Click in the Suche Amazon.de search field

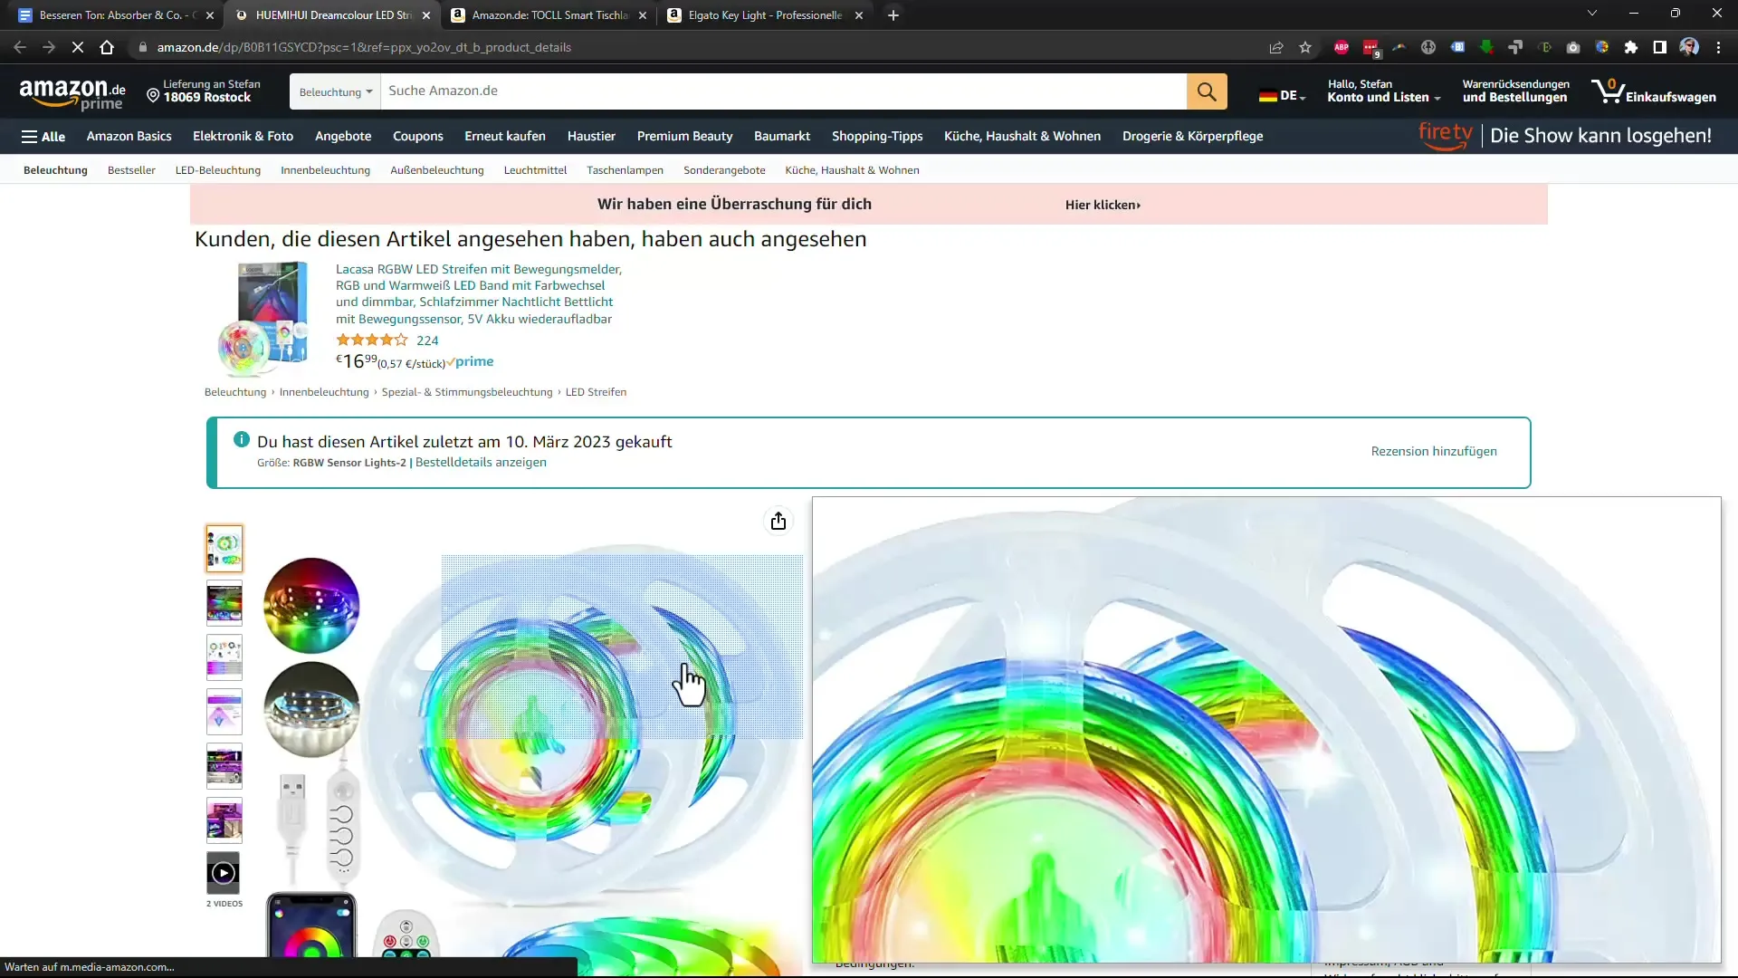point(784,91)
